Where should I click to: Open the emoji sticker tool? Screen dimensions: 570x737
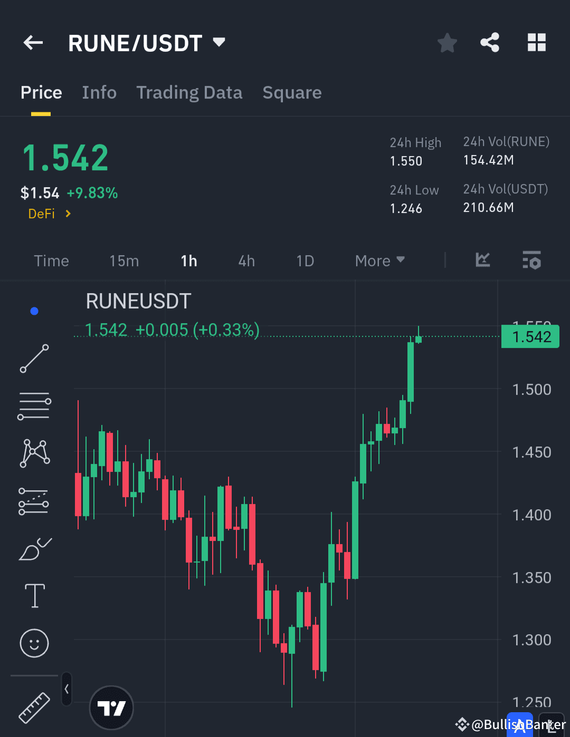point(34,643)
